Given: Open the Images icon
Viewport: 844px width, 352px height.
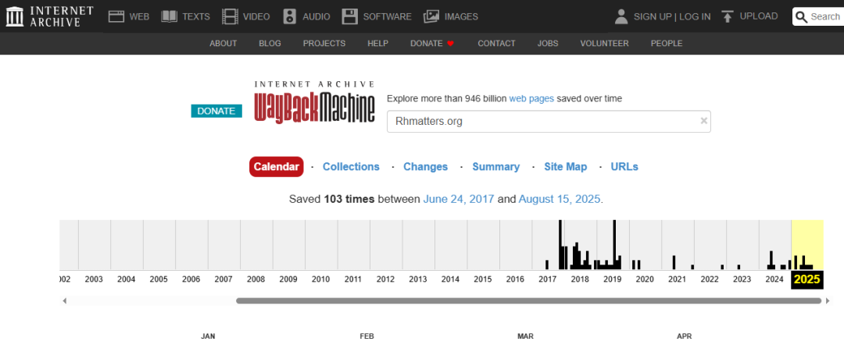Looking at the screenshot, I should point(431,16).
